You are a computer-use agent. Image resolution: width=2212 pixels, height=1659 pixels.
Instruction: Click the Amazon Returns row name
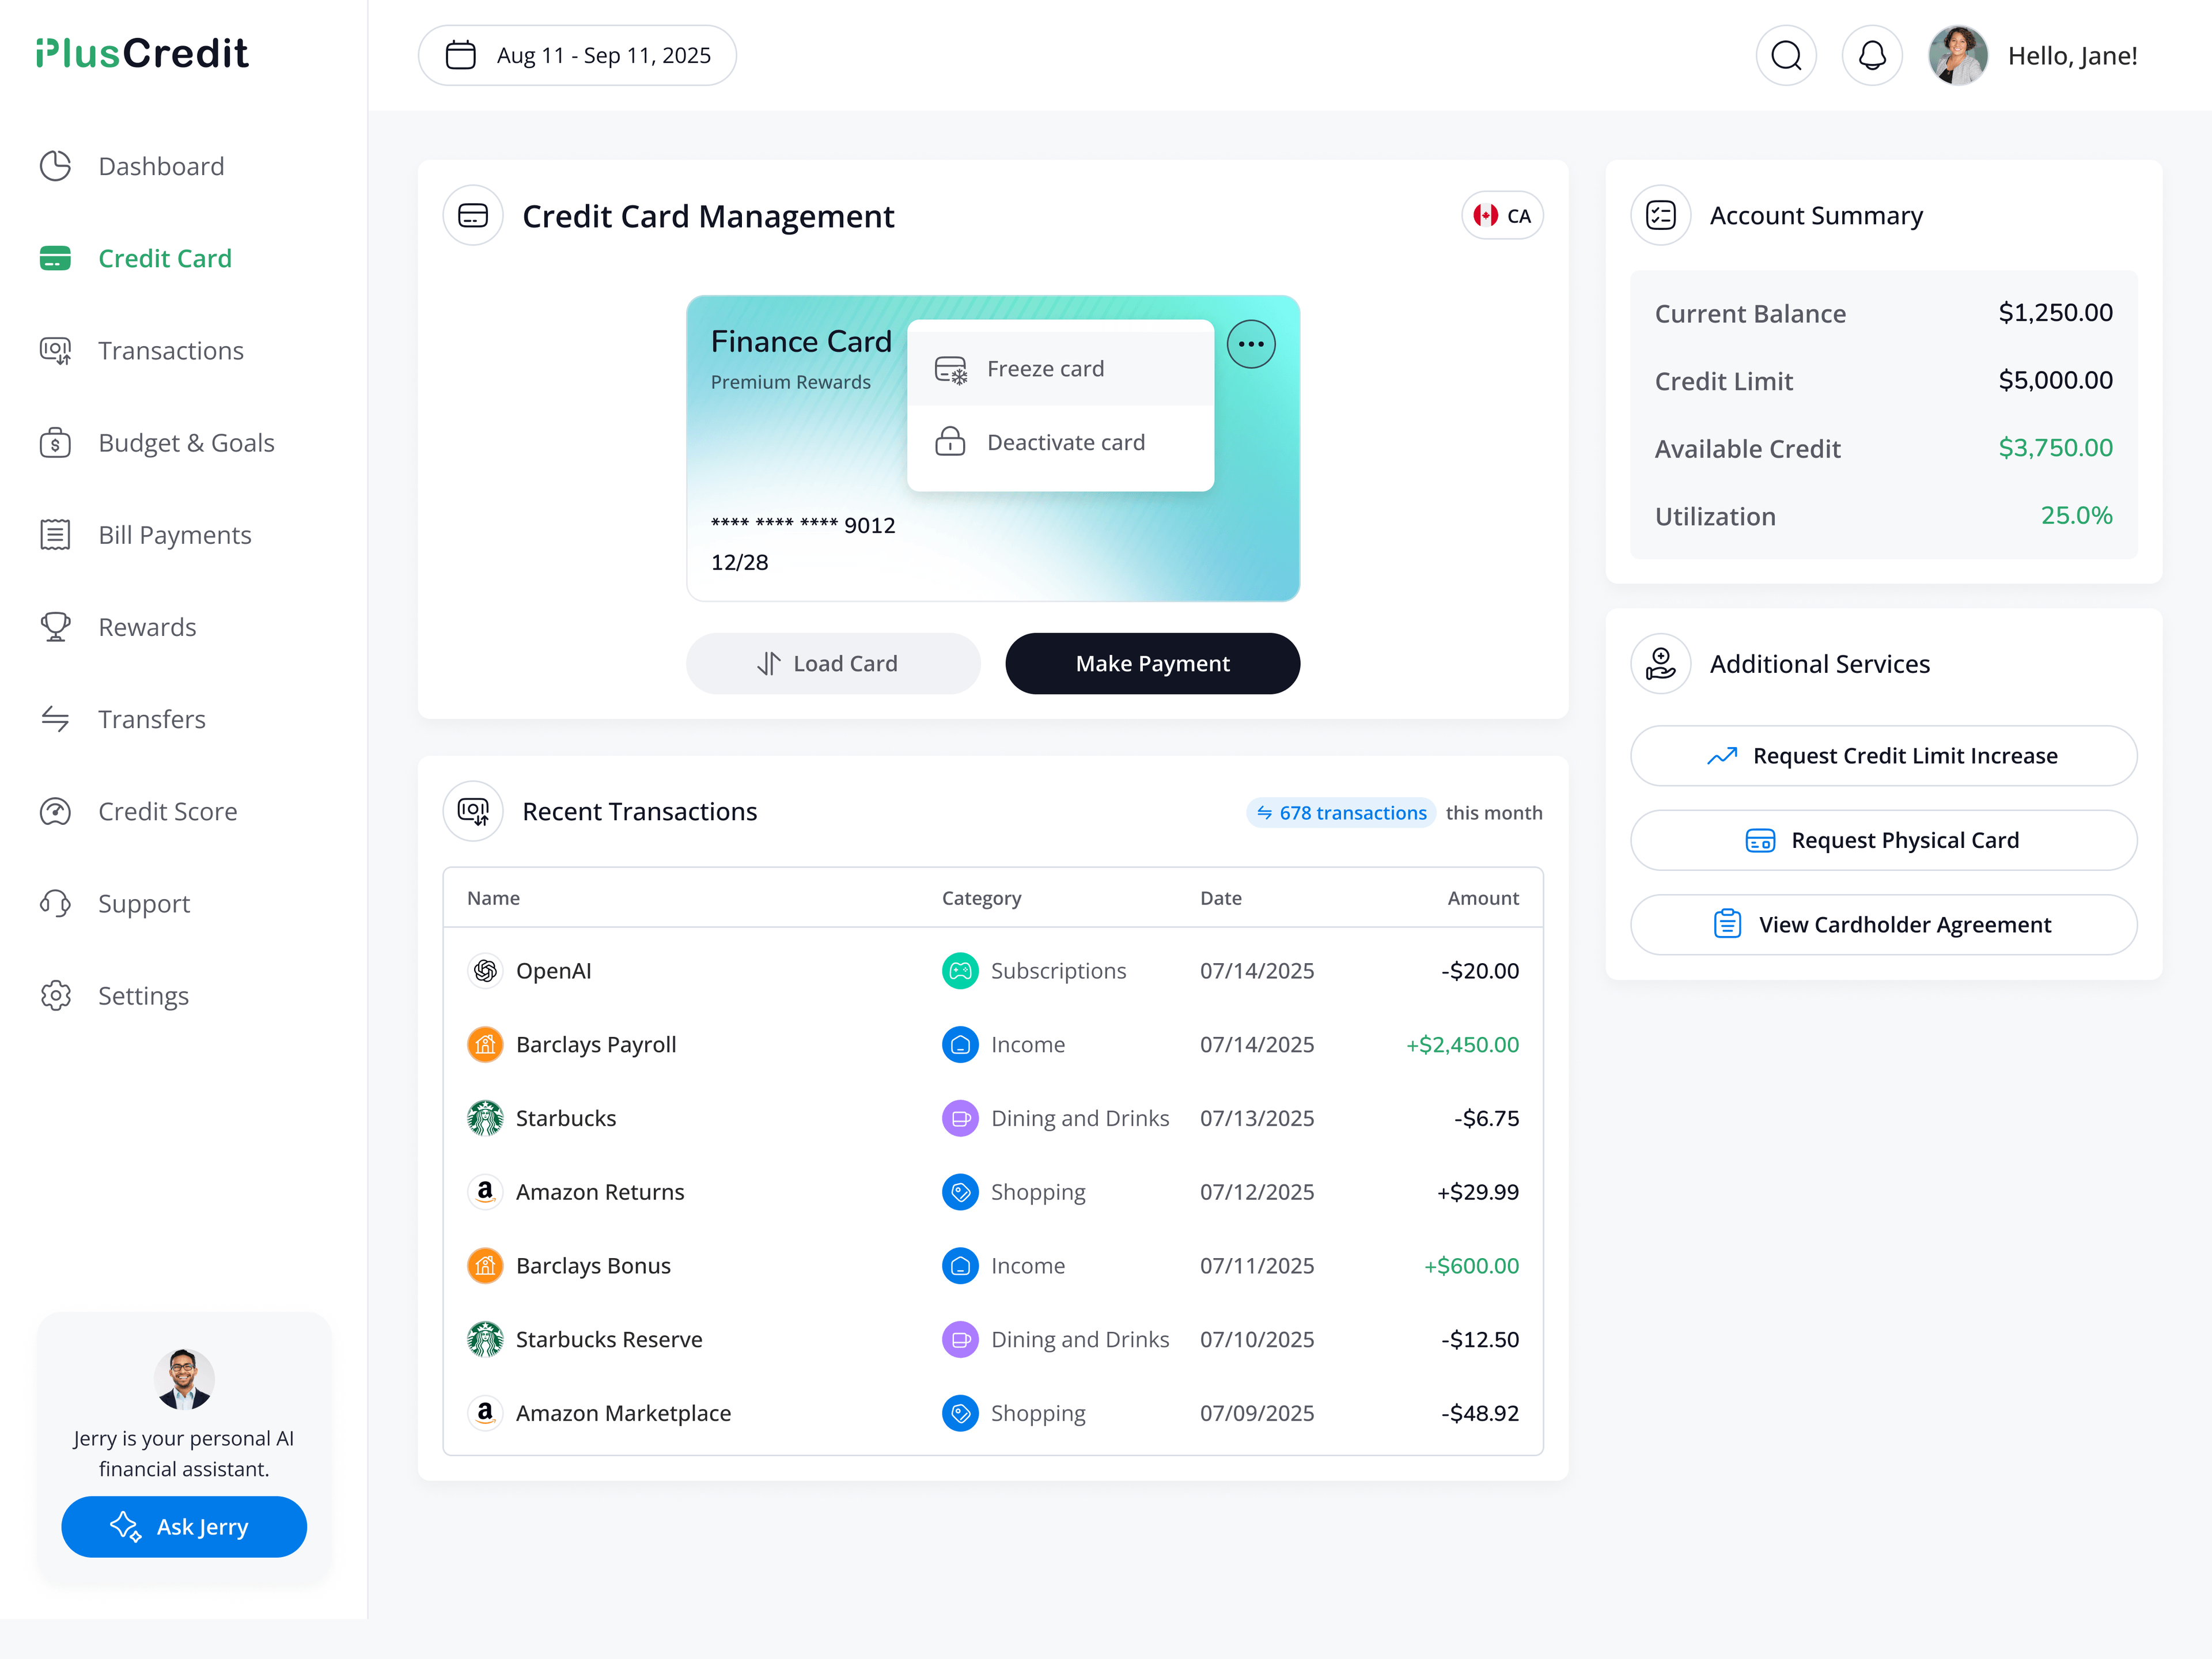(x=600, y=1192)
